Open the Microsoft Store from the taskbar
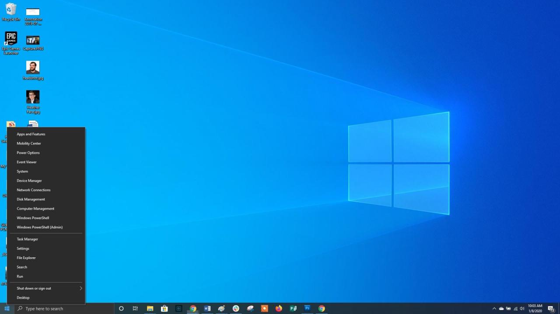The image size is (560, 314). [x=164, y=308]
